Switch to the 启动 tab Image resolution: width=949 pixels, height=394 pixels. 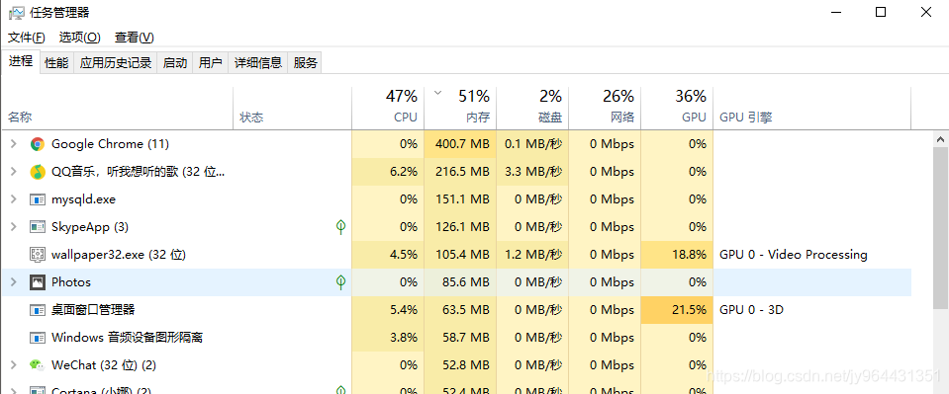[x=175, y=62]
